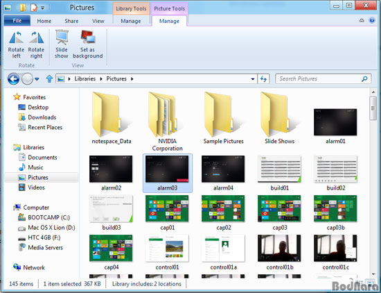
Task: Click the selected alarm03 thumbnail
Action: (x=167, y=169)
